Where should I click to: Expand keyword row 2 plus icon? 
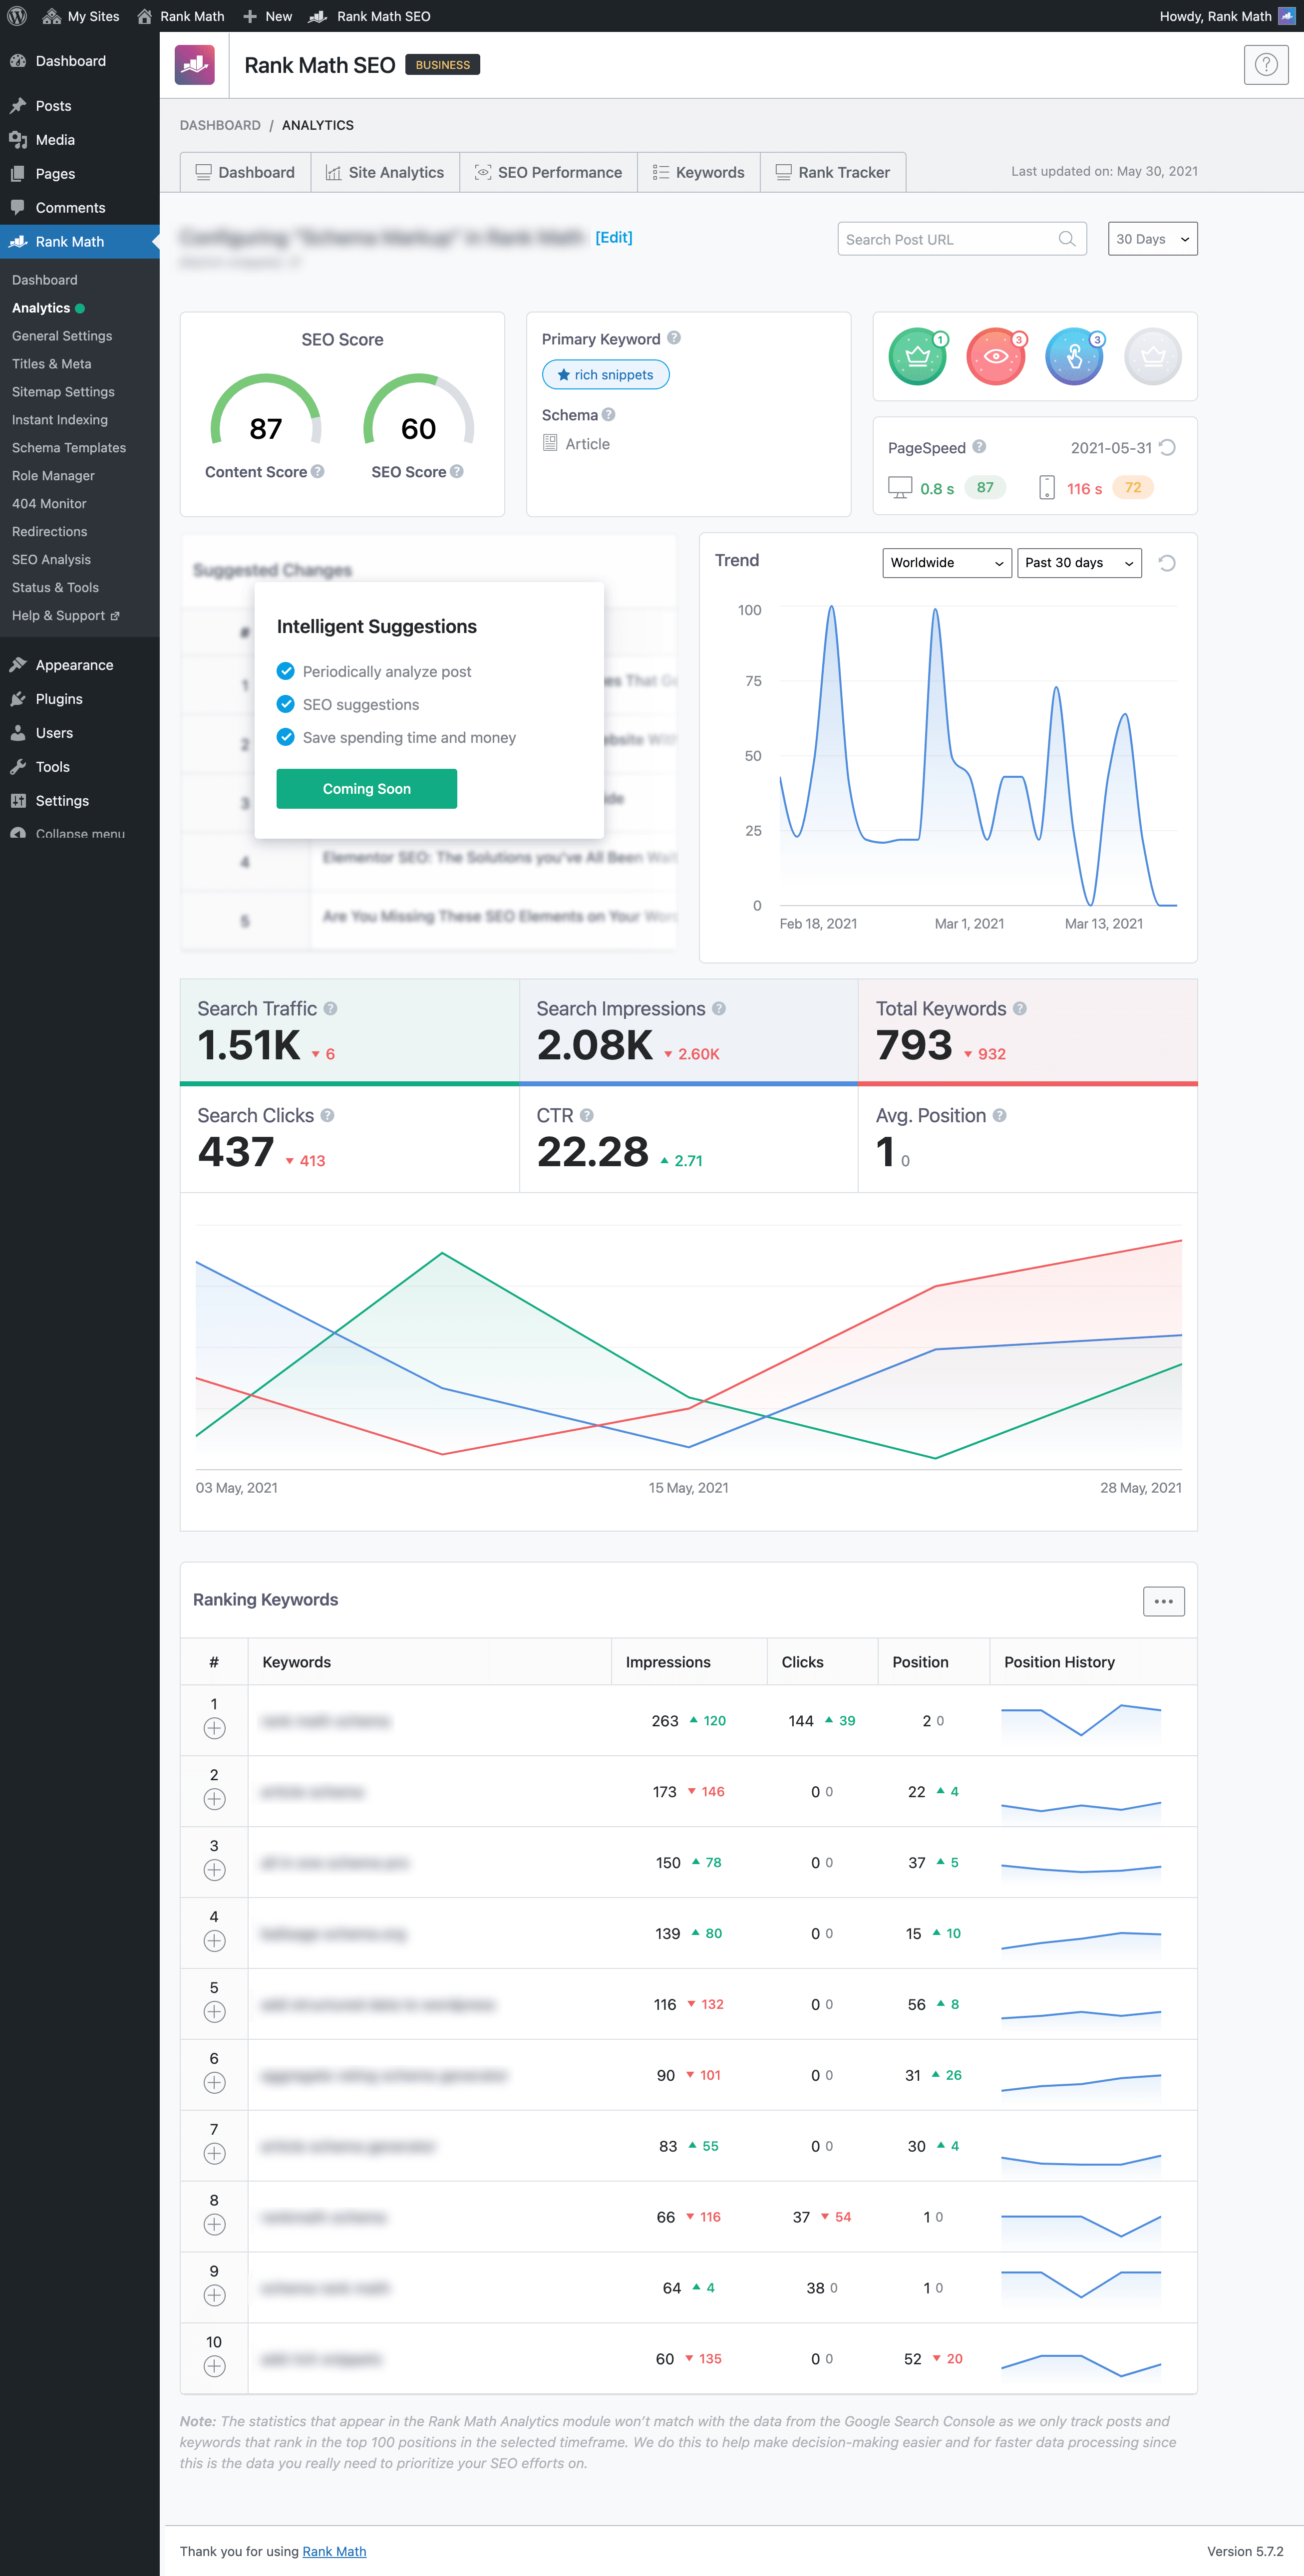point(214,1799)
